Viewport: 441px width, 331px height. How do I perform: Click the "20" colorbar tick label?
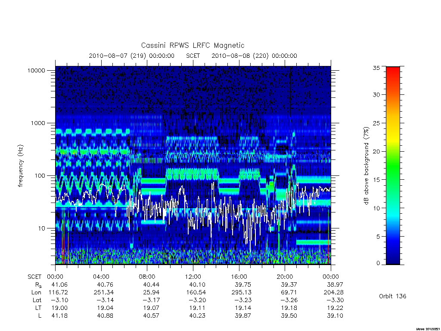376,151
